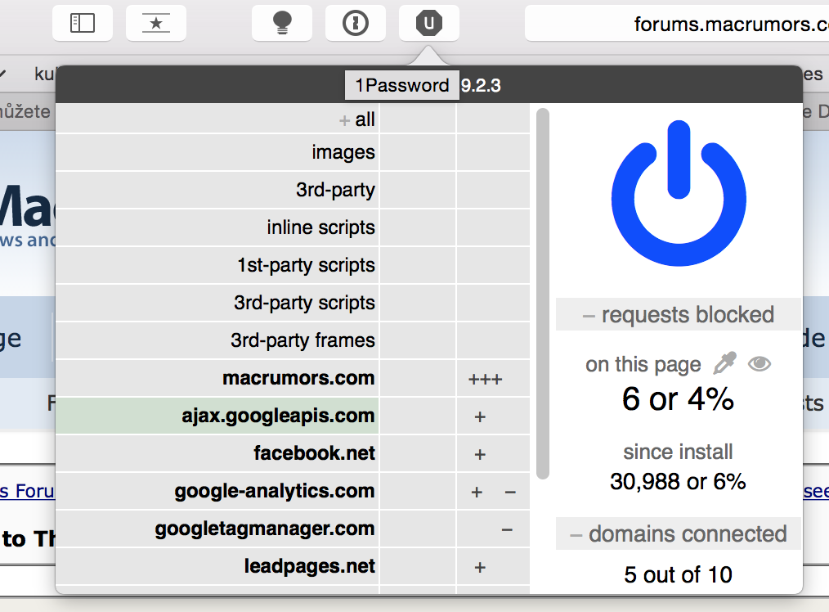
Task: Select the facebook.net domain row
Action: 217,453
